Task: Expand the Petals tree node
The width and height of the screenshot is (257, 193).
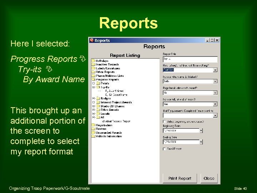Action: pyautogui.click(x=94, y=83)
